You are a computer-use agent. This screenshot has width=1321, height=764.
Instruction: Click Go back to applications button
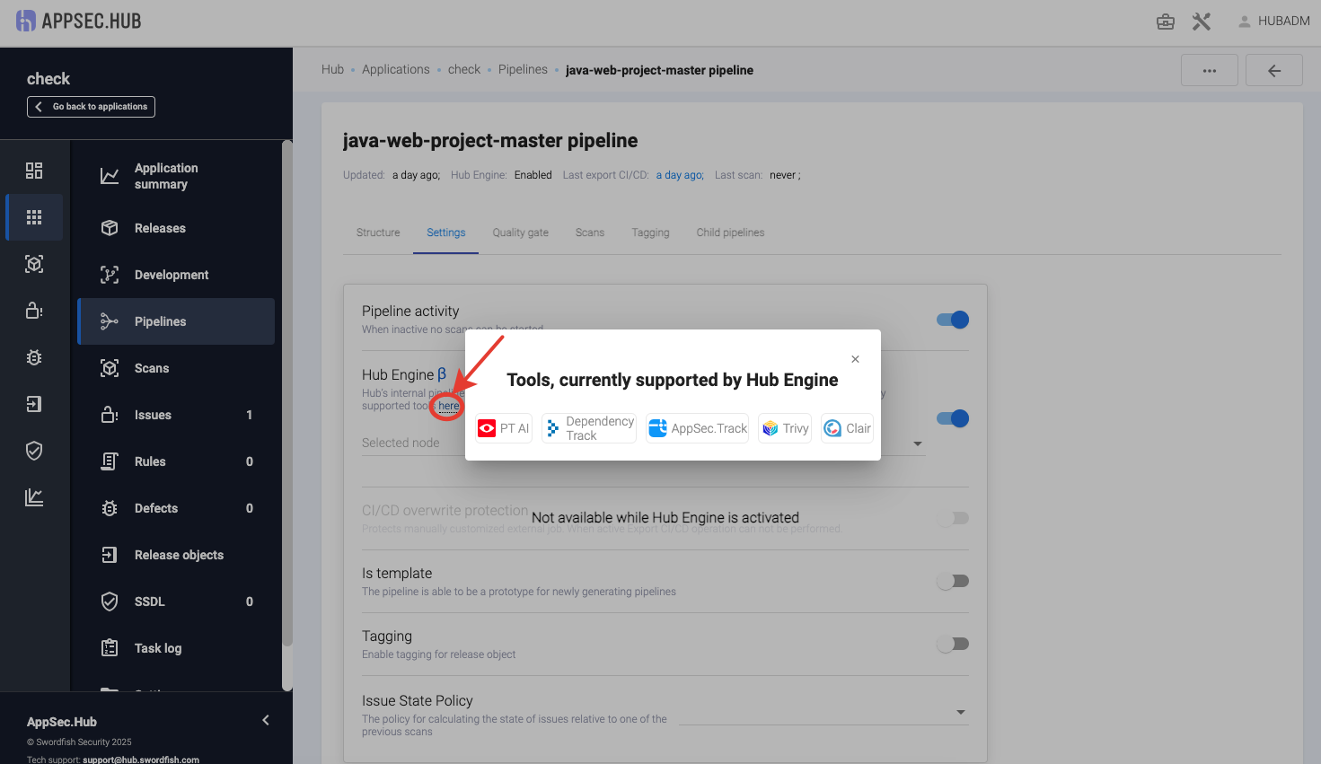pos(91,107)
